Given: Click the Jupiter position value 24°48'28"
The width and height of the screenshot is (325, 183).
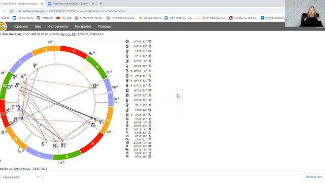Looking at the screenshot, I should [140, 66].
